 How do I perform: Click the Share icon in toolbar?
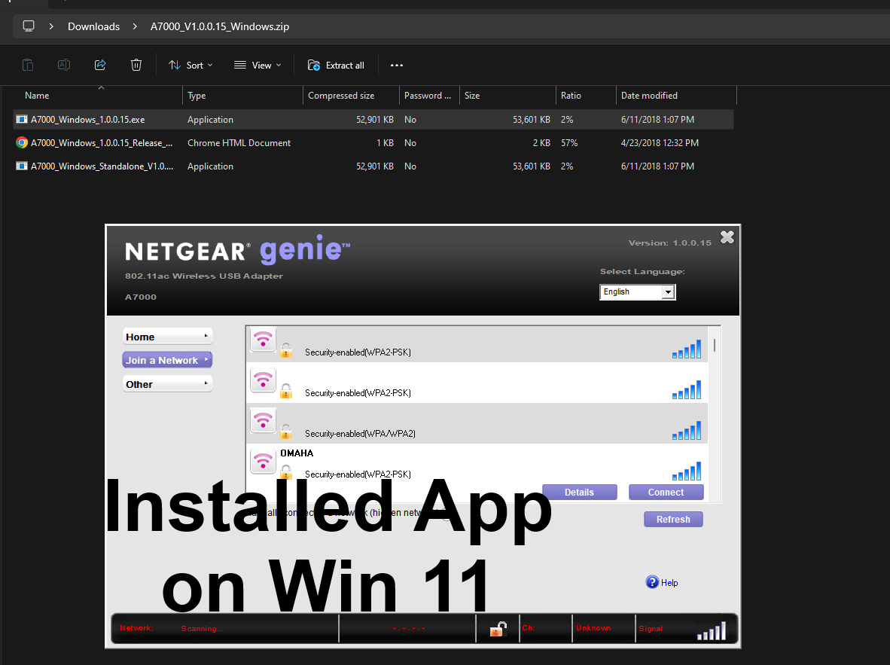click(x=100, y=65)
